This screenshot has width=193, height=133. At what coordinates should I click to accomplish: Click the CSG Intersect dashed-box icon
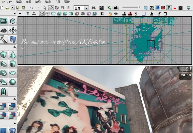[4, 115]
